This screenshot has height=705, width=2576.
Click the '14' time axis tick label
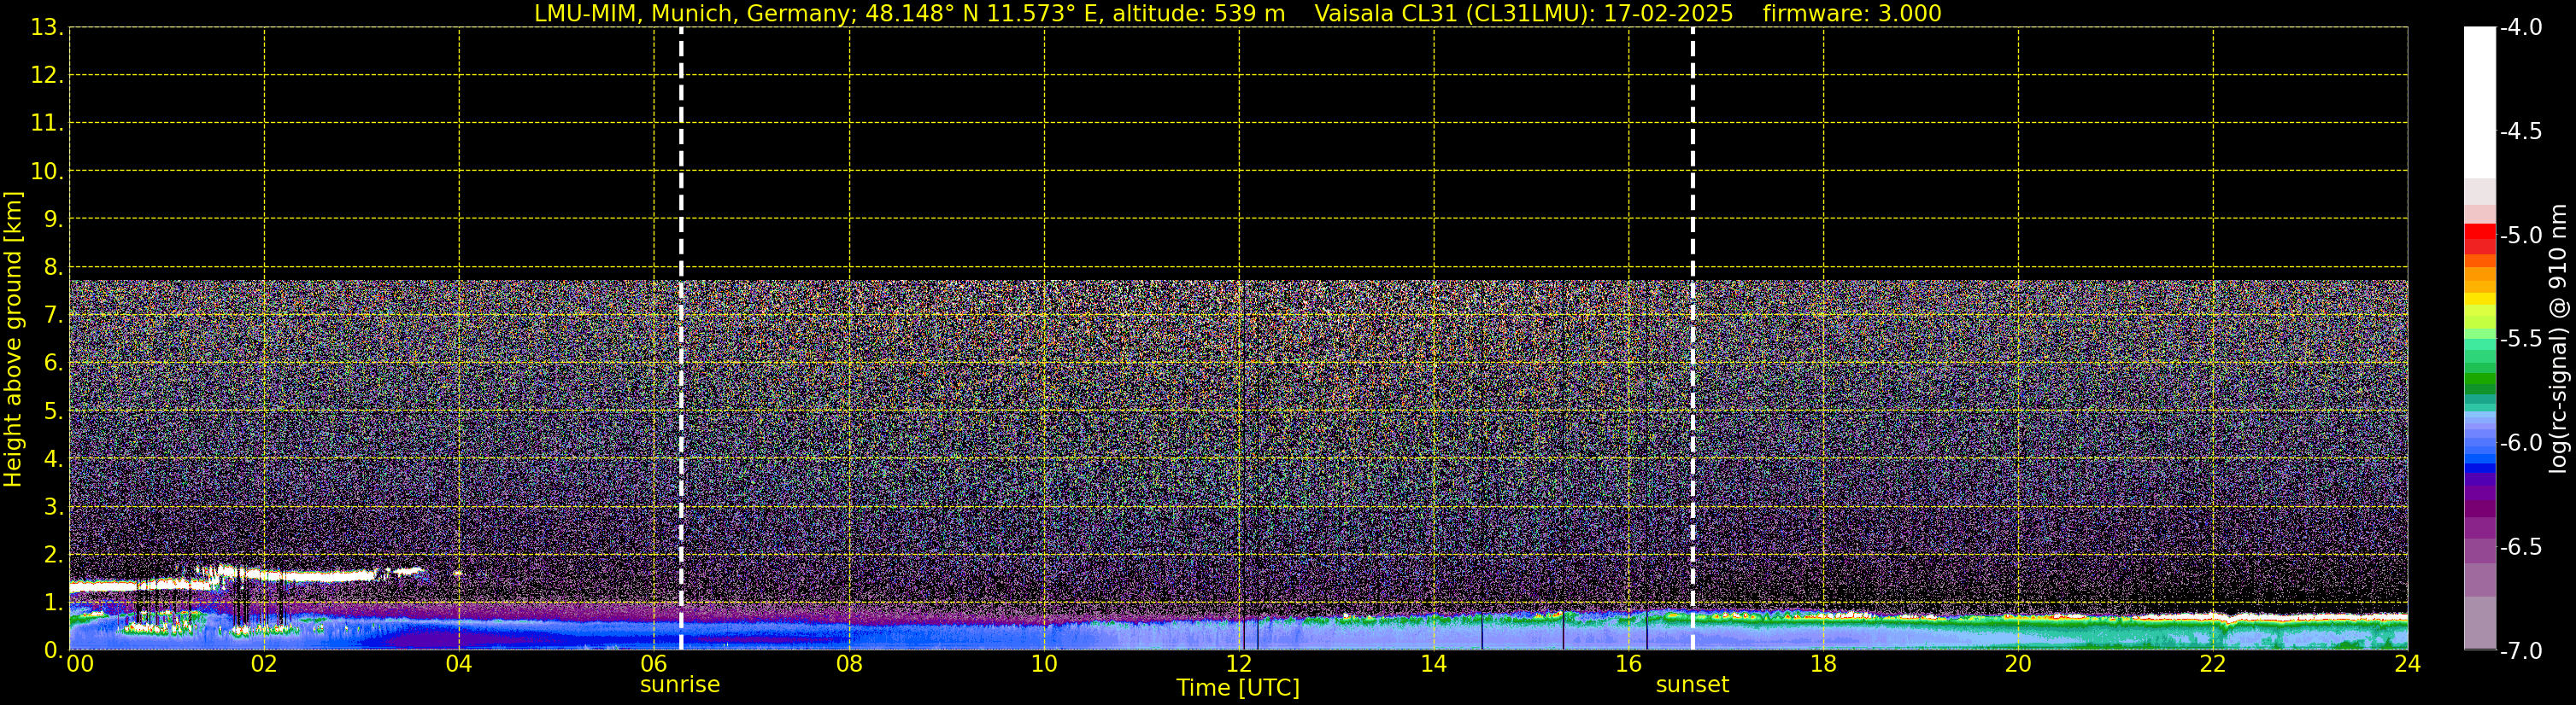(x=1434, y=664)
